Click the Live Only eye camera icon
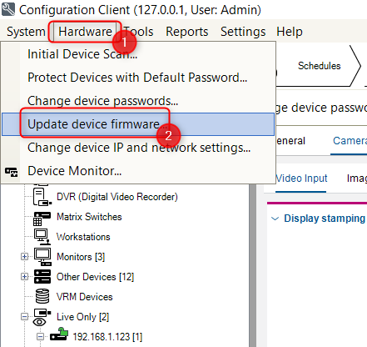Image resolution: width=367 pixels, height=347 pixels. [42, 317]
